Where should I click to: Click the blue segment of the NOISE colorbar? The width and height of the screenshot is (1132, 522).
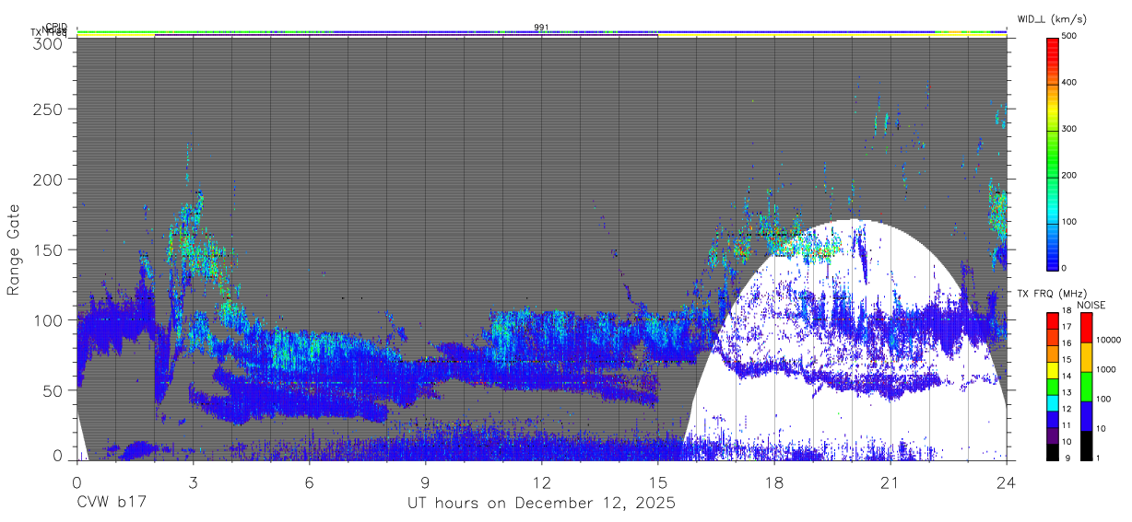point(1085,414)
